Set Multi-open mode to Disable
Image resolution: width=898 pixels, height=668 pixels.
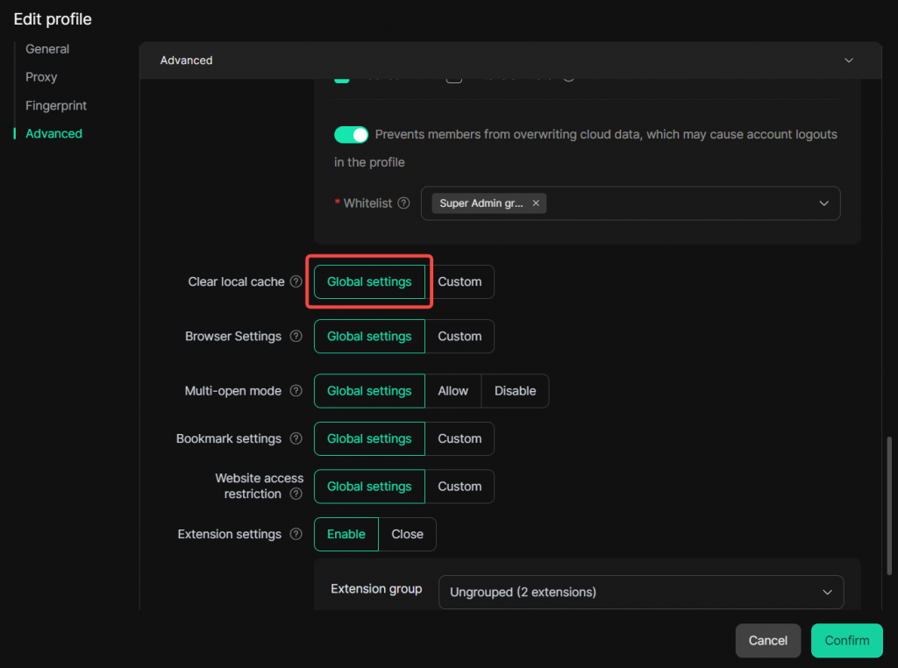click(515, 391)
